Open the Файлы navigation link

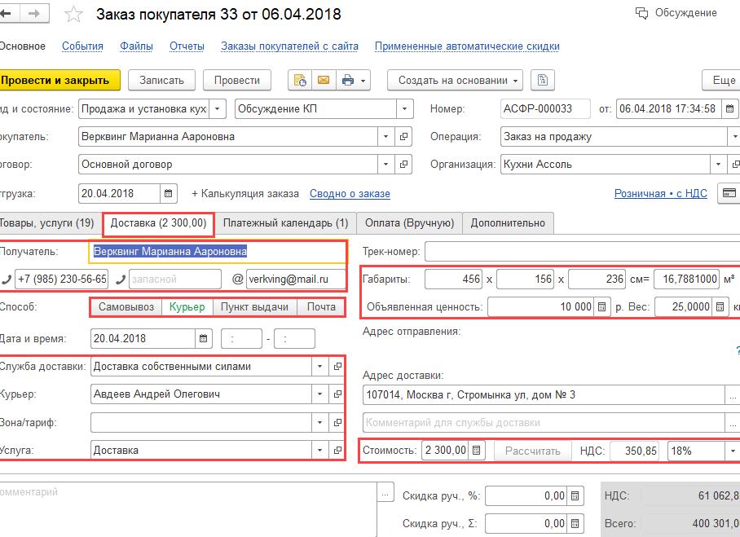[x=136, y=46]
